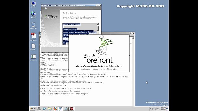Show hidden system tray icons
The width and height of the screenshot is (198, 111).
151,109
